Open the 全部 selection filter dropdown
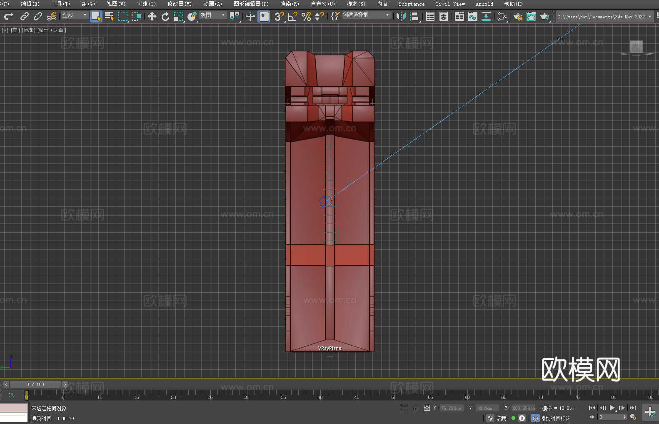 pos(75,15)
